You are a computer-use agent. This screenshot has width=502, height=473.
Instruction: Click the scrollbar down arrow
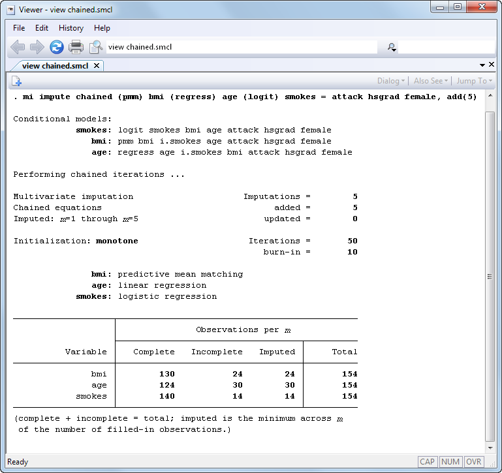(490, 448)
